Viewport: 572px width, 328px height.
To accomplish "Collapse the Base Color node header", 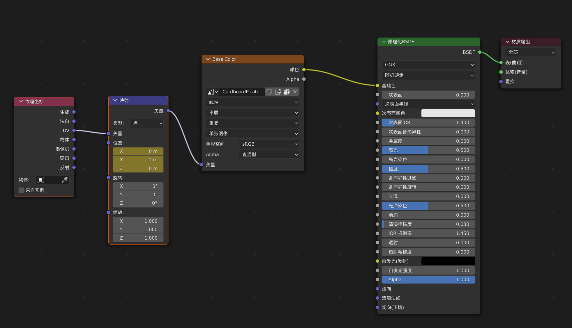I will (208, 59).
